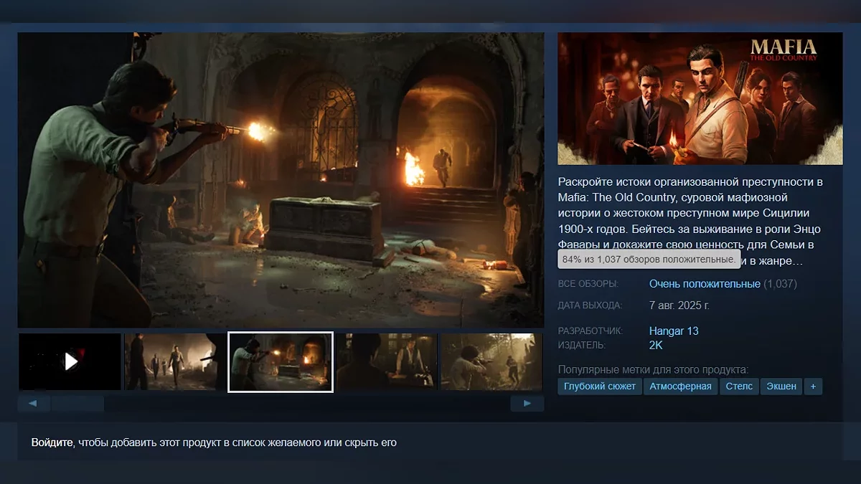Click the ДАТА ВЫХОДА label
This screenshot has width=861, height=484.
coord(590,306)
